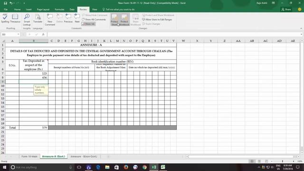Viewport: 304px width, 171px height.
Task: Click the zoom slider handle
Action: tap(283, 161)
